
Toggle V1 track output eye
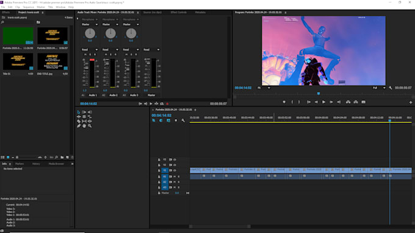click(x=175, y=170)
